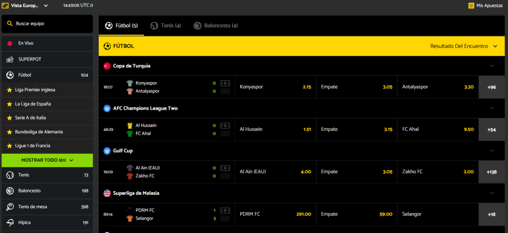Collapse the Copa de Turquía league
The width and height of the screenshot is (508, 233).
[x=492, y=66]
